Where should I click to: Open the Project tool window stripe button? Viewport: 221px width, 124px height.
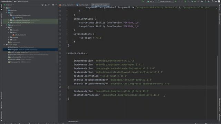(1, 7)
